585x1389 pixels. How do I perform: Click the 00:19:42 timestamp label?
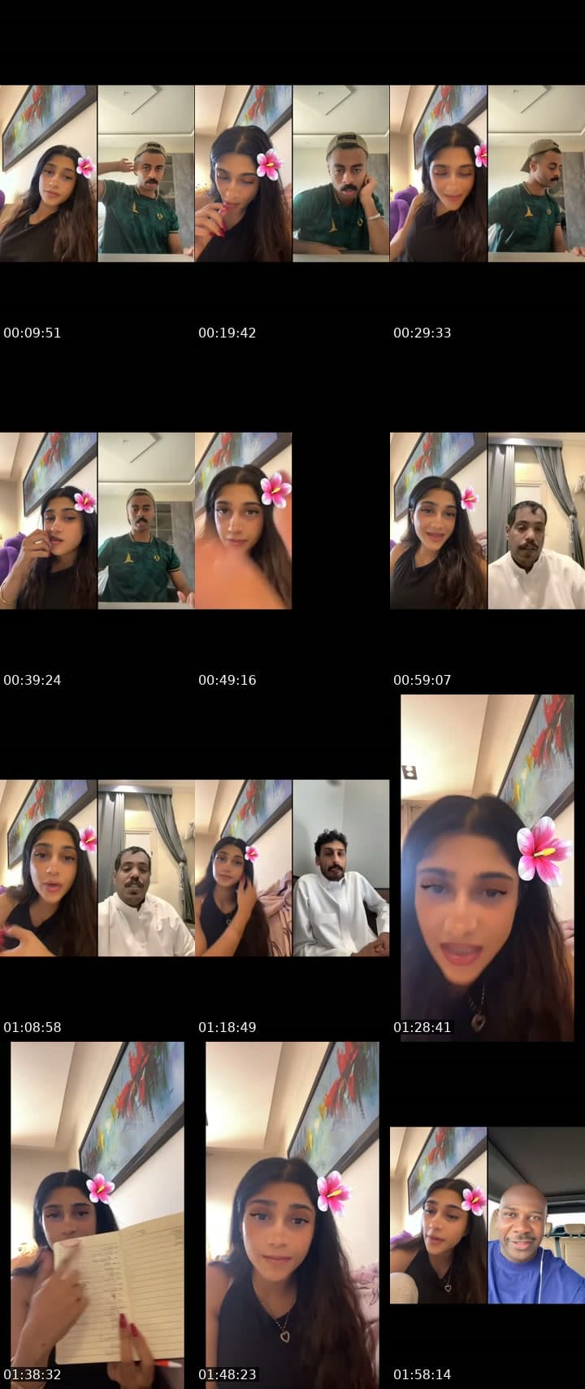pos(227,333)
